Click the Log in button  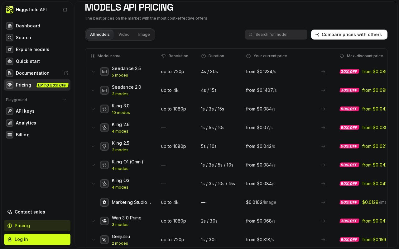pyautogui.click(x=37, y=239)
